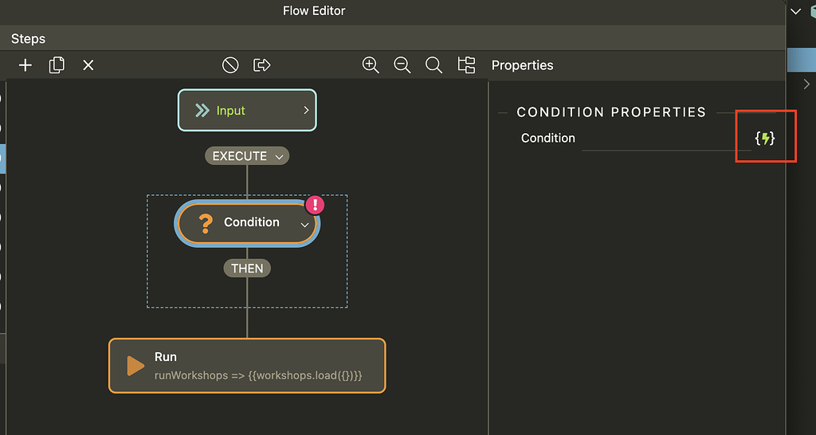Select the runWorkshops Run step
Image resolution: width=816 pixels, height=435 pixels.
tap(247, 366)
